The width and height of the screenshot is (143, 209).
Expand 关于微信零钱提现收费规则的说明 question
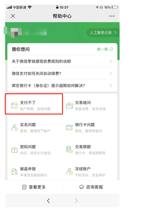62,62
